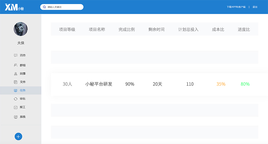
Task: Click the 报工 checkmark report icon
Action: click(x=16, y=107)
